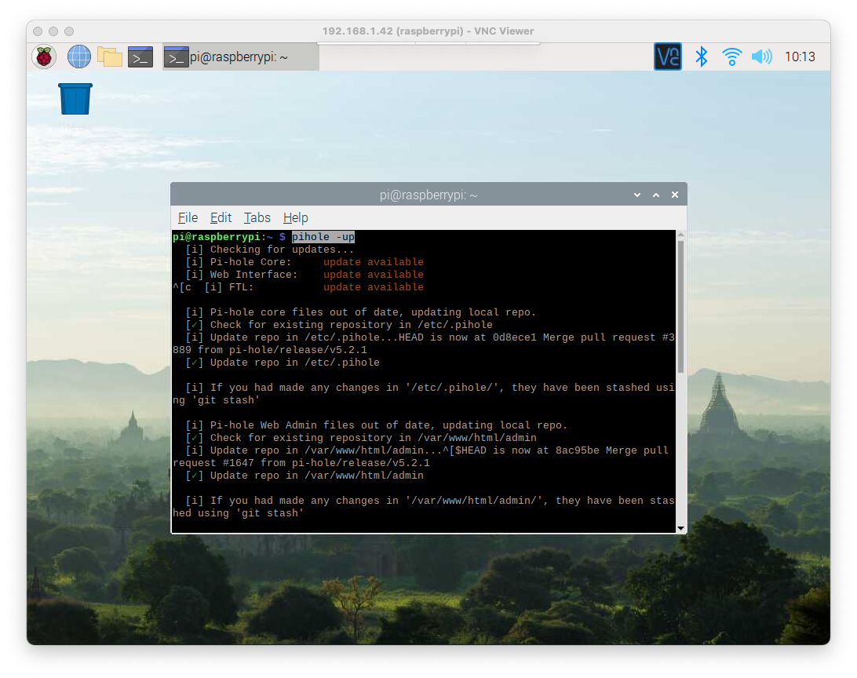Open the Tabs menu in terminal
The height and width of the screenshot is (678, 857).
[x=257, y=217]
